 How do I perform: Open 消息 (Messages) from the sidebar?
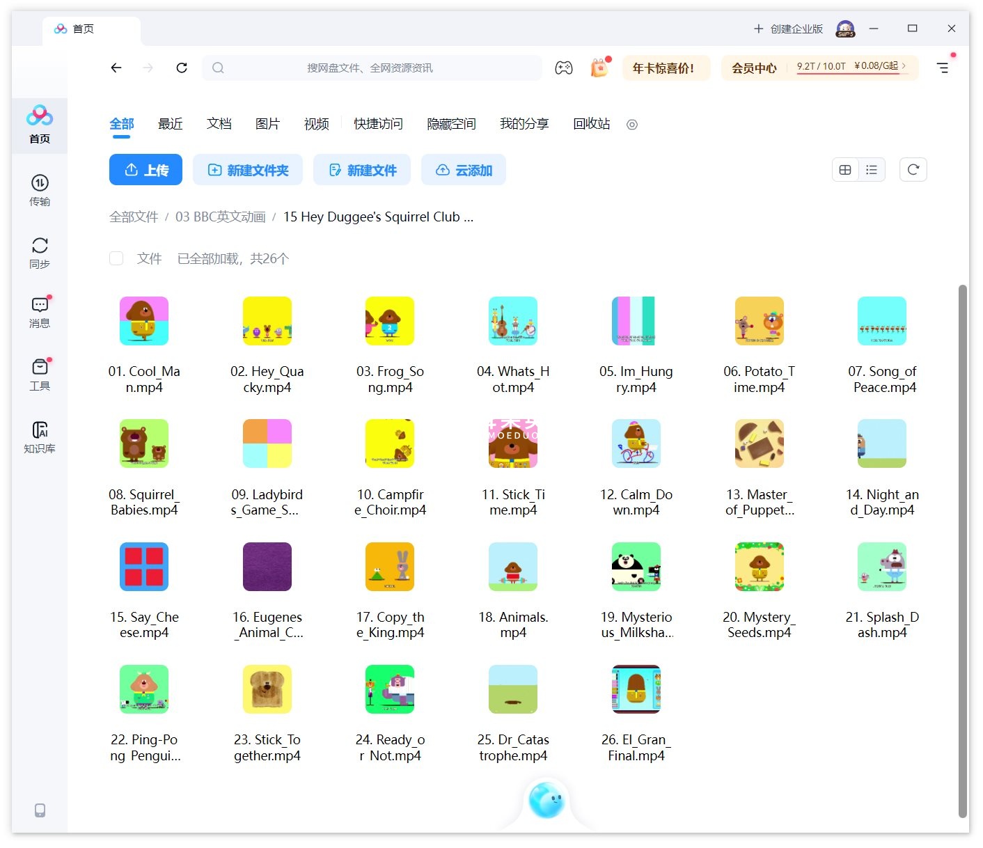pos(39,312)
